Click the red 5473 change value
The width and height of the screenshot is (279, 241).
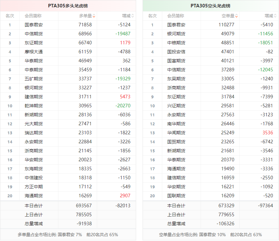pos(125,97)
